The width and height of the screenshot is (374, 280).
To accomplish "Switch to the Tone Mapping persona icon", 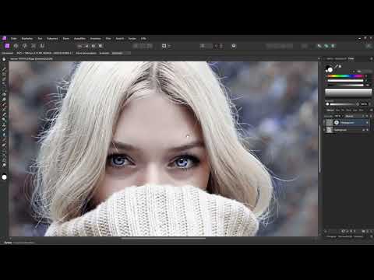I will click(x=34, y=46).
